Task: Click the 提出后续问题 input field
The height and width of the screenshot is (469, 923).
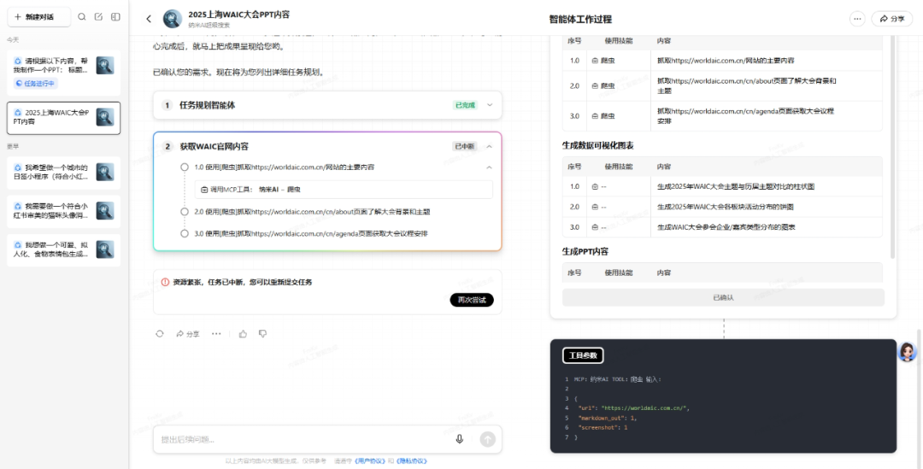Action: (299, 439)
